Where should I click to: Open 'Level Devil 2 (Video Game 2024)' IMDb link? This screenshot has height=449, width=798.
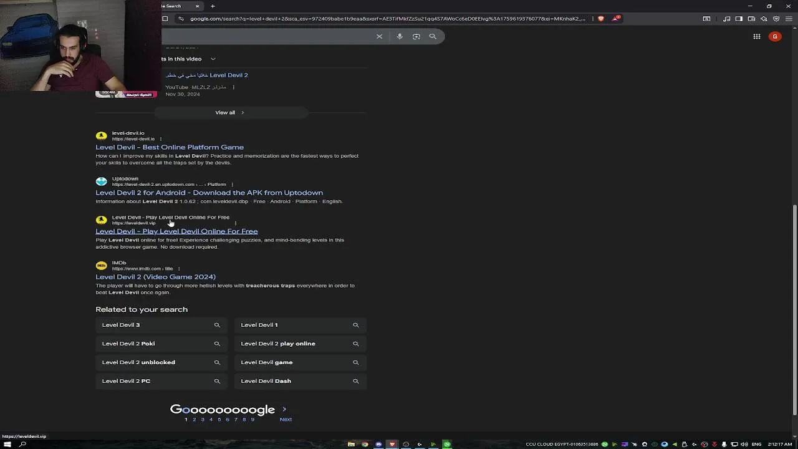pyautogui.click(x=155, y=277)
